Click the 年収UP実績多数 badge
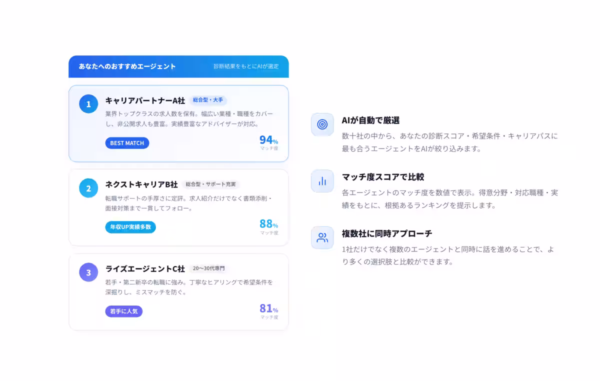 click(130, 227)
